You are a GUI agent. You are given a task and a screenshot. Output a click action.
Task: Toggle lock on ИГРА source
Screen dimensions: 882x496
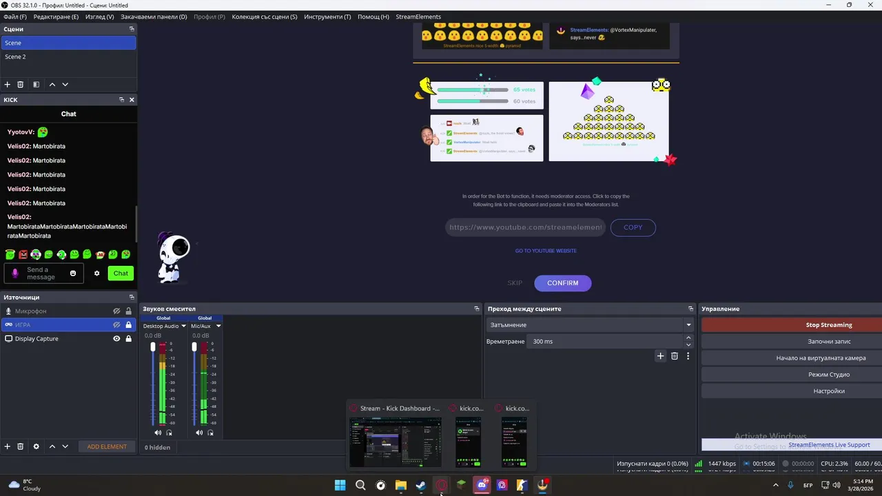128,325
